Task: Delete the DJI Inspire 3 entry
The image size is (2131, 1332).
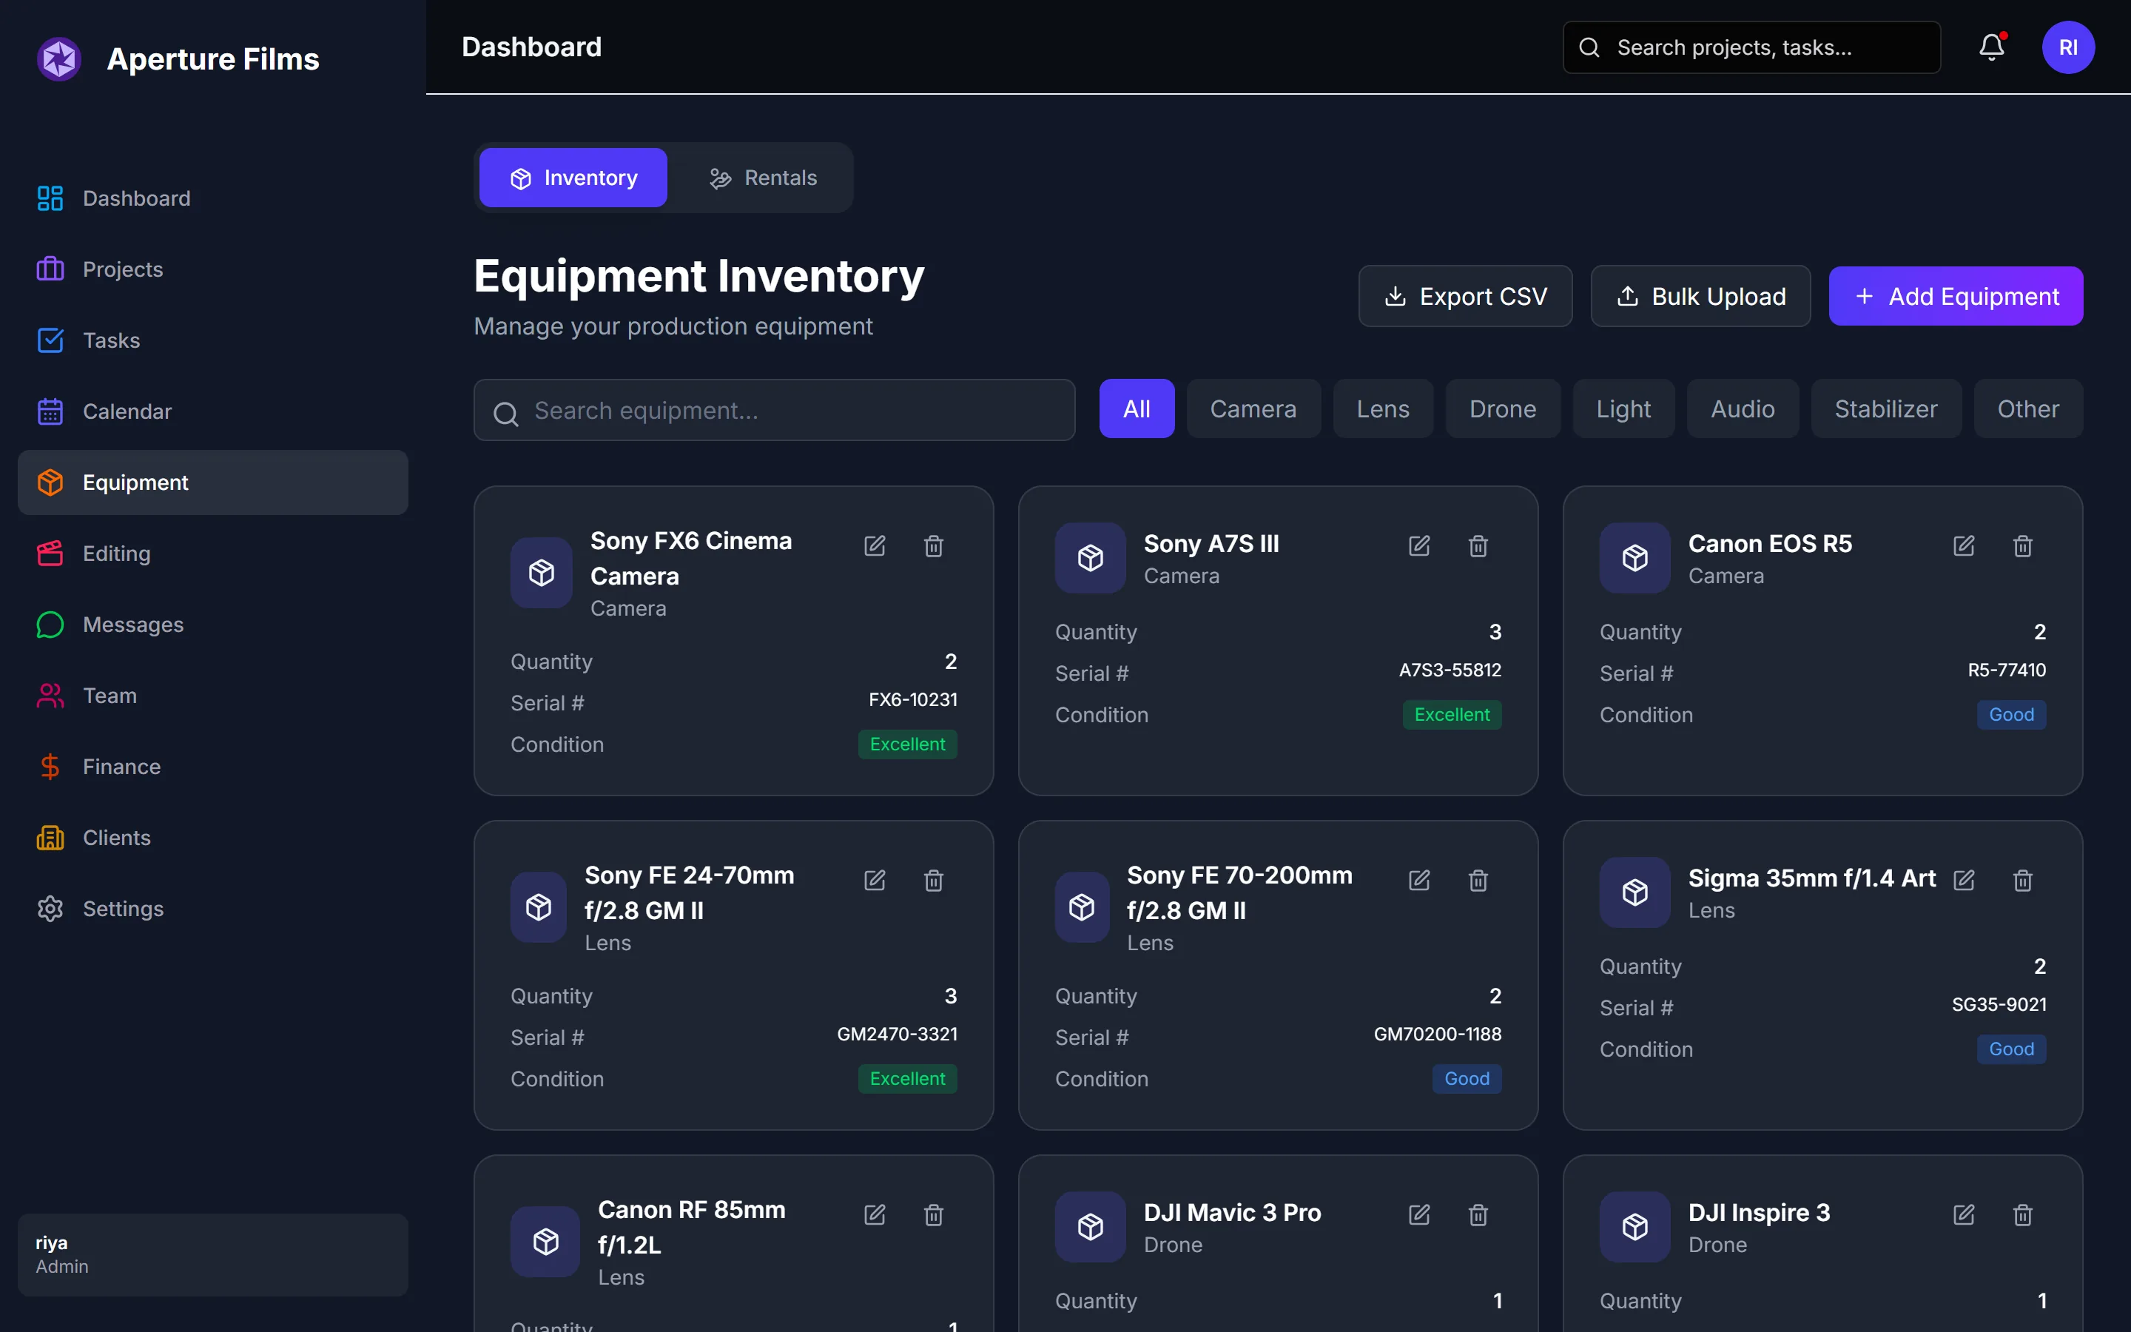Action: (x=2023, y=1215)
